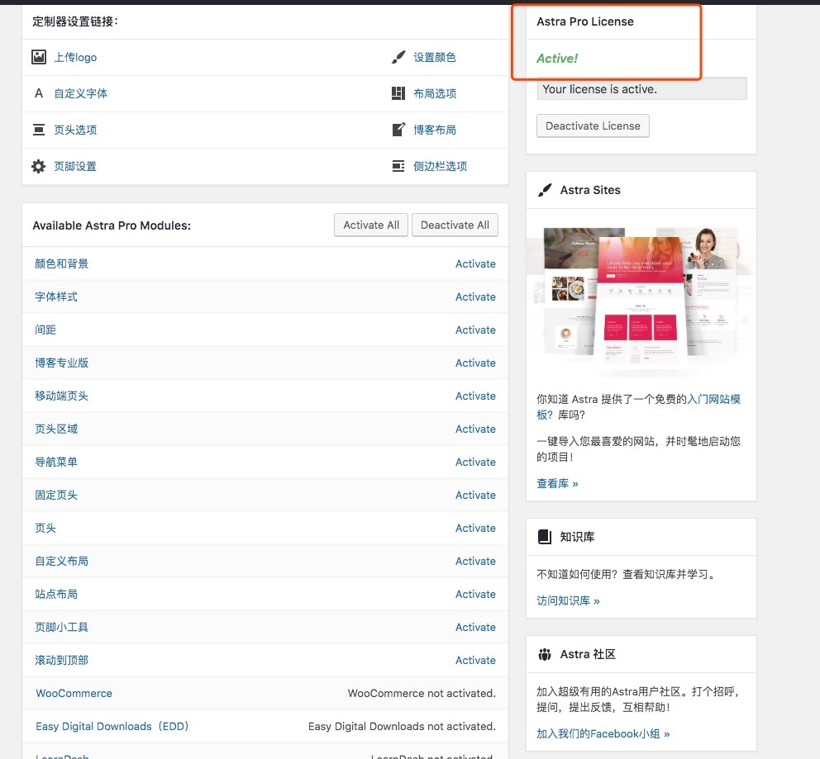Click the 页脚设置 gear icon

pos(38,166)
